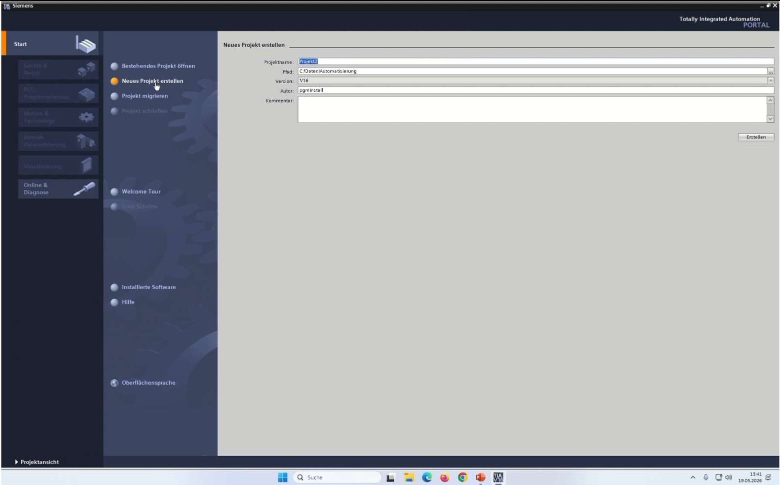Launch Microsoft Edge from the taskbar
The width and height of the screenshot is (780, 485).
click(427, 477)
